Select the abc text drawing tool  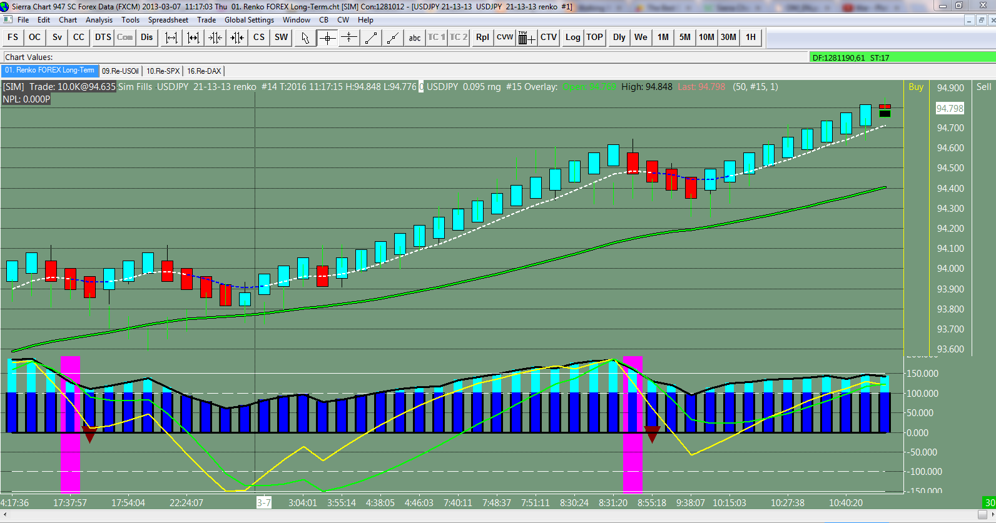pos(415,37)
